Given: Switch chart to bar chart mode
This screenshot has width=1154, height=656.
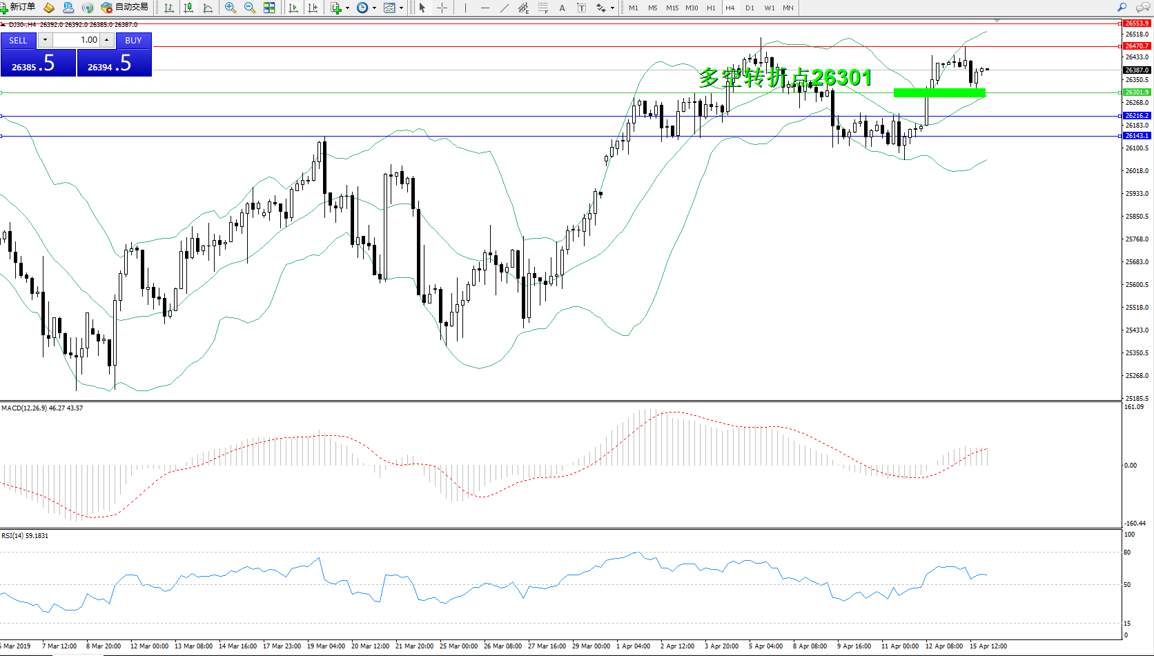Looking at the screenshot, I should [169, 8].
